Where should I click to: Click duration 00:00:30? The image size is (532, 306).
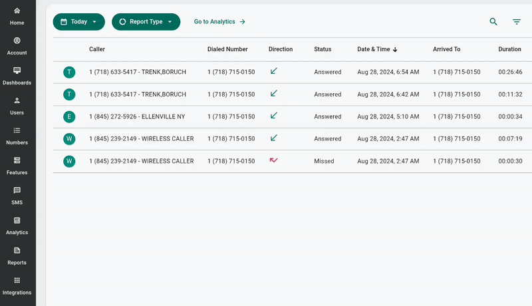pos(510,161)
